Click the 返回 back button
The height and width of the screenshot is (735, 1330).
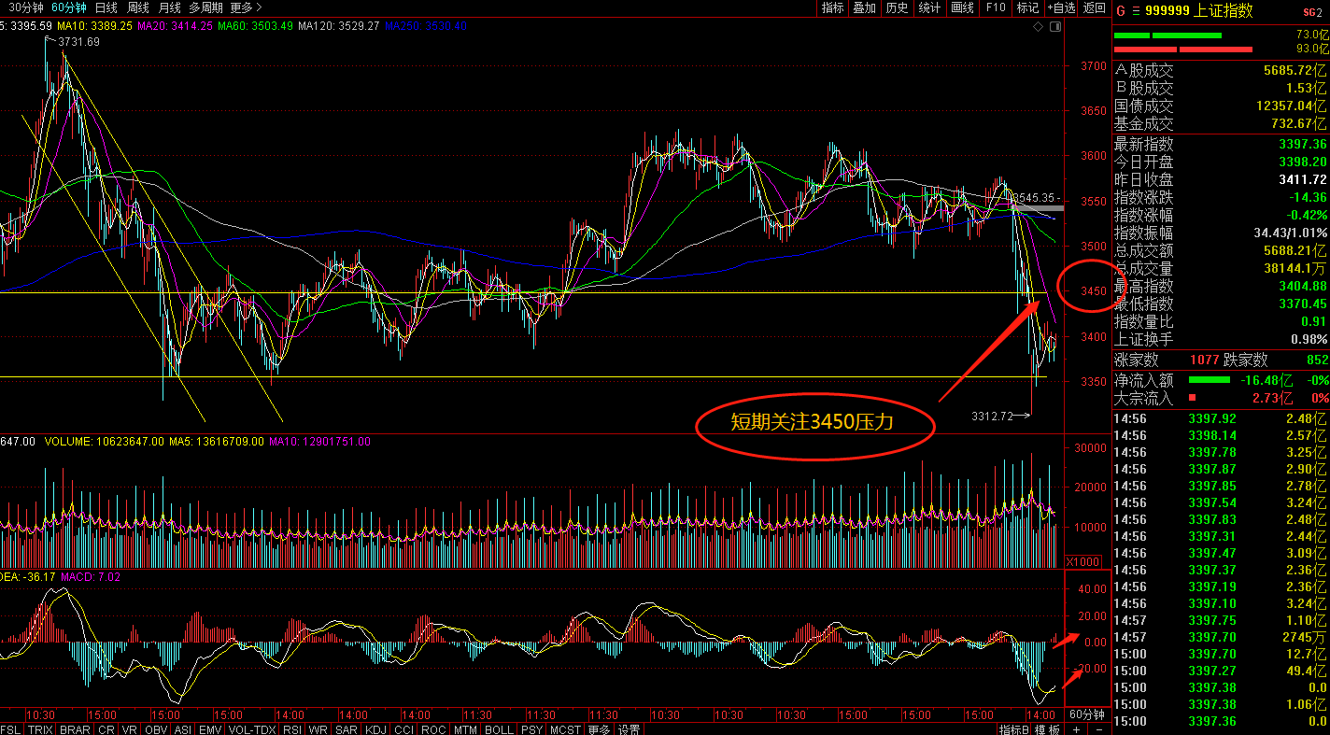(1094, 7)
